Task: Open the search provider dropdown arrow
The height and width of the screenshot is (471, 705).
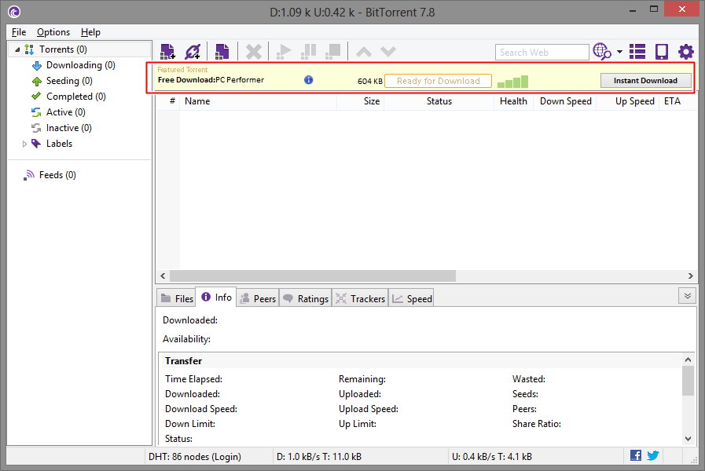Action: [x=619, y=52]
